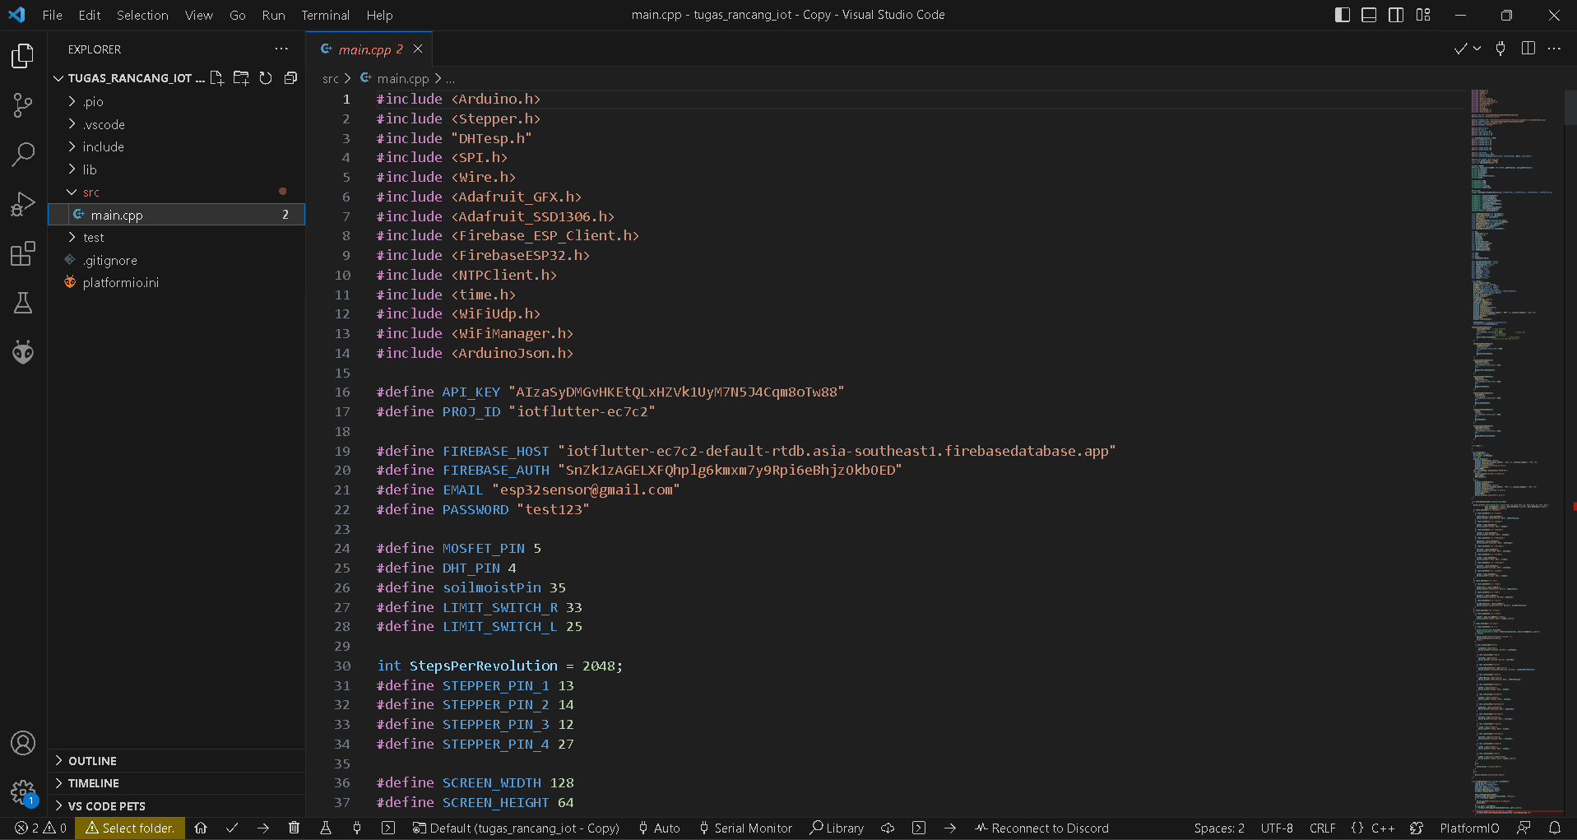Split the editor into two panes
Screen dimensions: 1577x840
[1528, 49]
